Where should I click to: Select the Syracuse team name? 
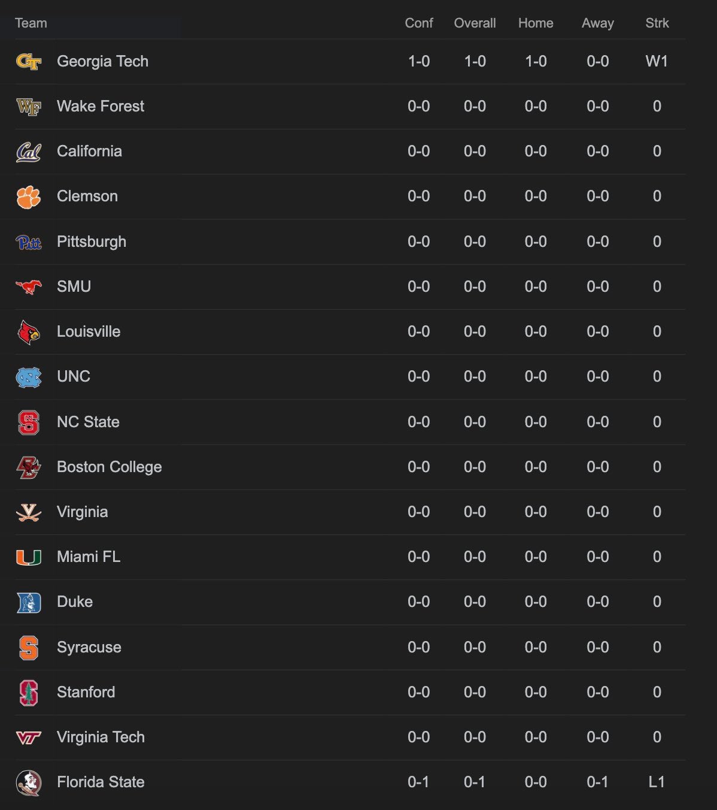89,647
